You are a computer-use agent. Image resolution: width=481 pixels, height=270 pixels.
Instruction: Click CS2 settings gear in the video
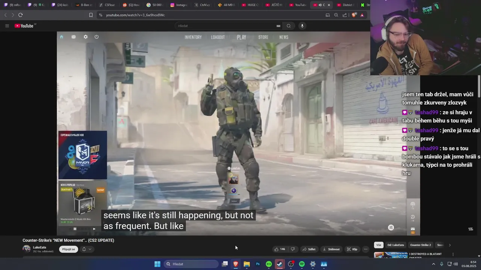tap(86, 37)
